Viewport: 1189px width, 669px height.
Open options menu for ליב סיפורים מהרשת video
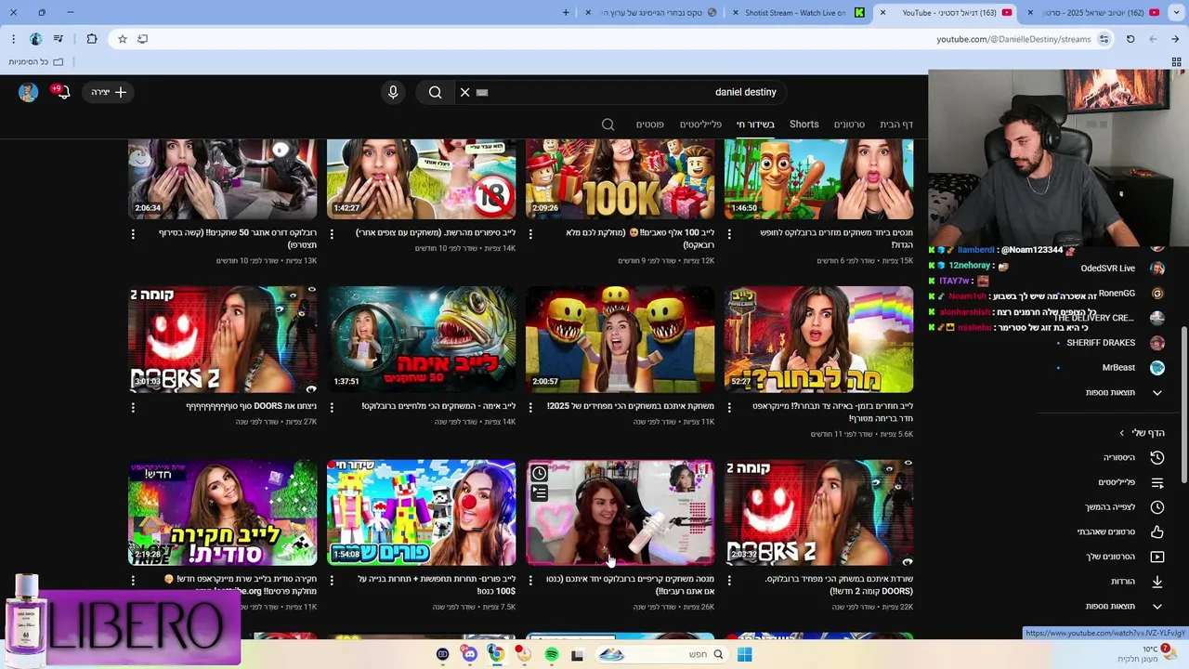(332, 234)
